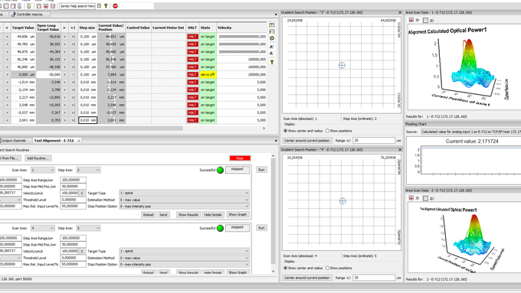Click Show Graph in first routine
Viewport: 521px width, 293px height.
238,215
